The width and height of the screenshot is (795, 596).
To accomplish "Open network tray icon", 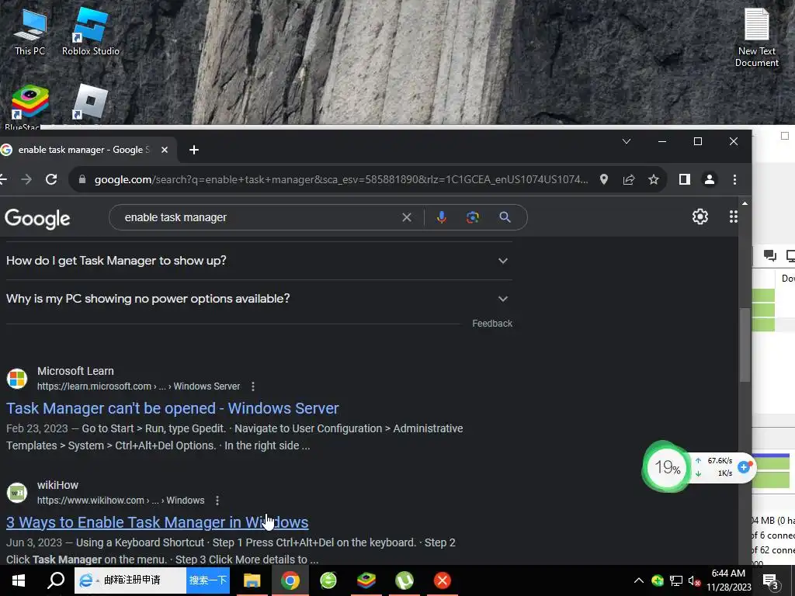I will coord(676,580).
